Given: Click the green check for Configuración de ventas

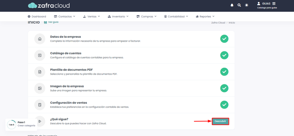Looking at the screenshot, I should tap(224, 105).
